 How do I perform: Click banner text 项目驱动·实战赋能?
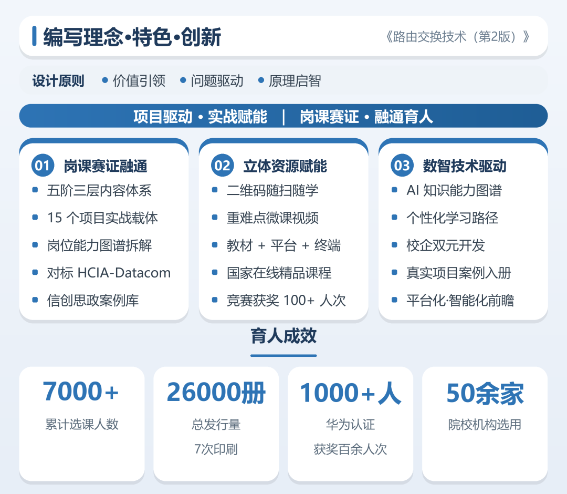(201, 117)
